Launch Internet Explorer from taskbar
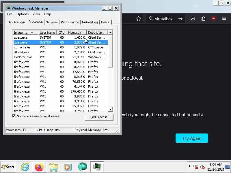231x173 pixels. pyautogui.click(x=25, y=167)
